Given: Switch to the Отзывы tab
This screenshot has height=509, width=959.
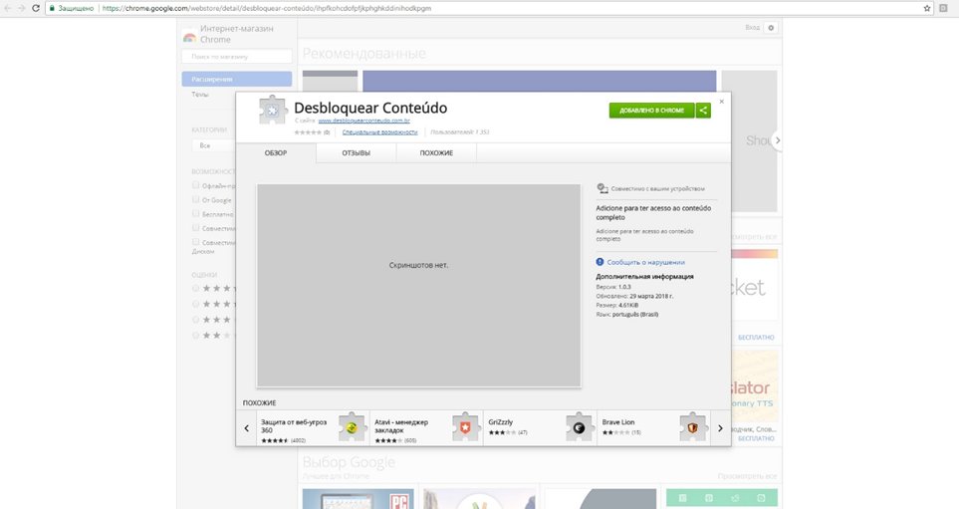Looking at the screenshot, I should (x=356, y=153).
